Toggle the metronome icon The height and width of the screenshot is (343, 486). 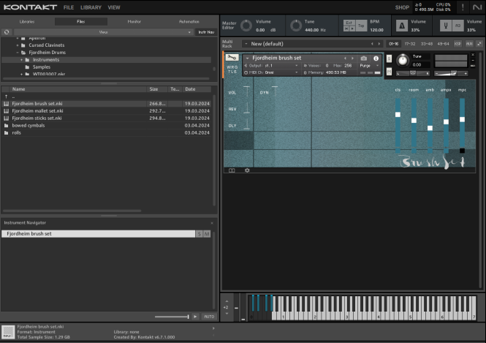pyautogui.click(x=402, y=26)
